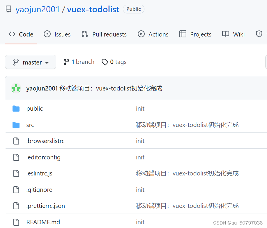267x228 pixels.
Task: Open the Projects tab
Action: [x=195, y=34]
